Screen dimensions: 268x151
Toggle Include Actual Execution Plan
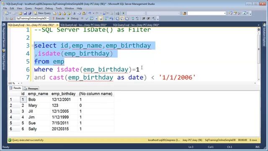107,18
